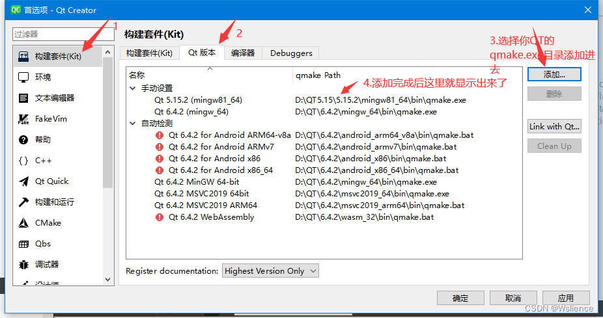Collapse the 自动检测 group
This screenshot has width=603, height=318.
133,124
